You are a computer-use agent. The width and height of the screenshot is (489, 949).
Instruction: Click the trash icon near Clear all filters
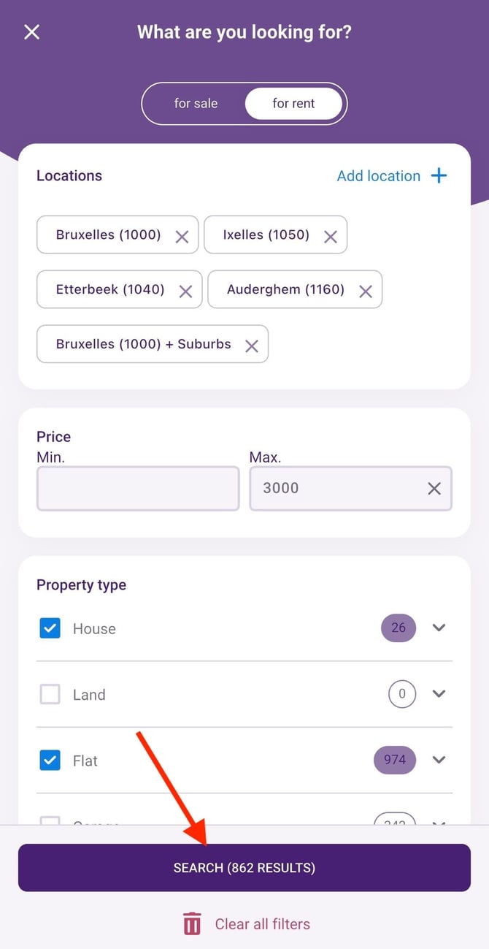tap(191, 923)
